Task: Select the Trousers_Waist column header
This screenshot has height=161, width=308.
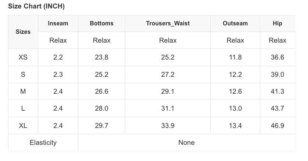Action: point(168,24)
